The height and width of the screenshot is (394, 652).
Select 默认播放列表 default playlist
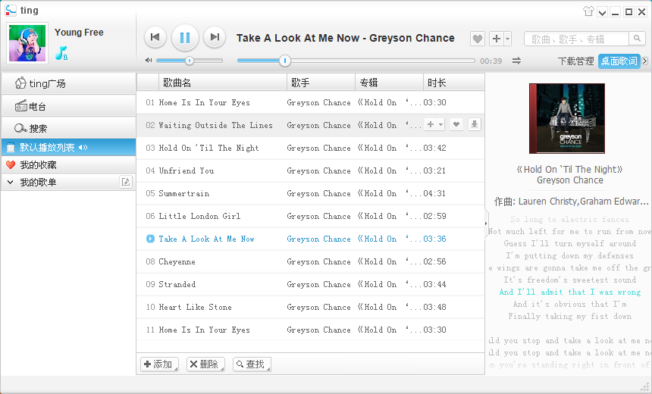68,147
